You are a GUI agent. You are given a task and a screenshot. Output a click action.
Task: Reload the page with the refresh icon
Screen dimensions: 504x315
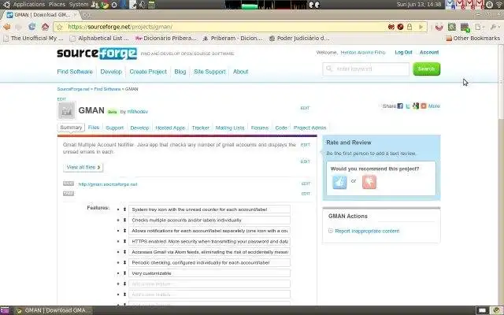click(31, 27)
